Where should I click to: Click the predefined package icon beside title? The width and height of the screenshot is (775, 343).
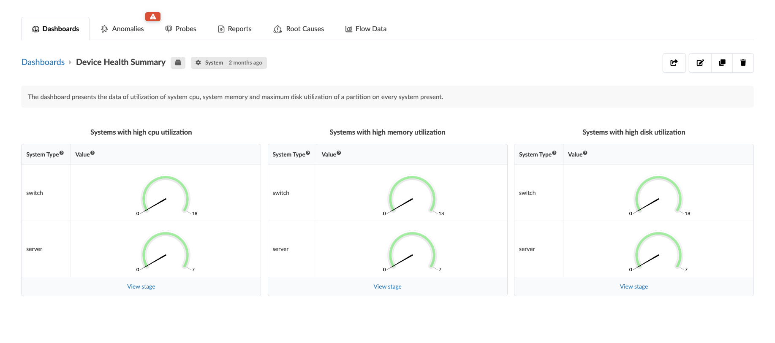point(178,62)
